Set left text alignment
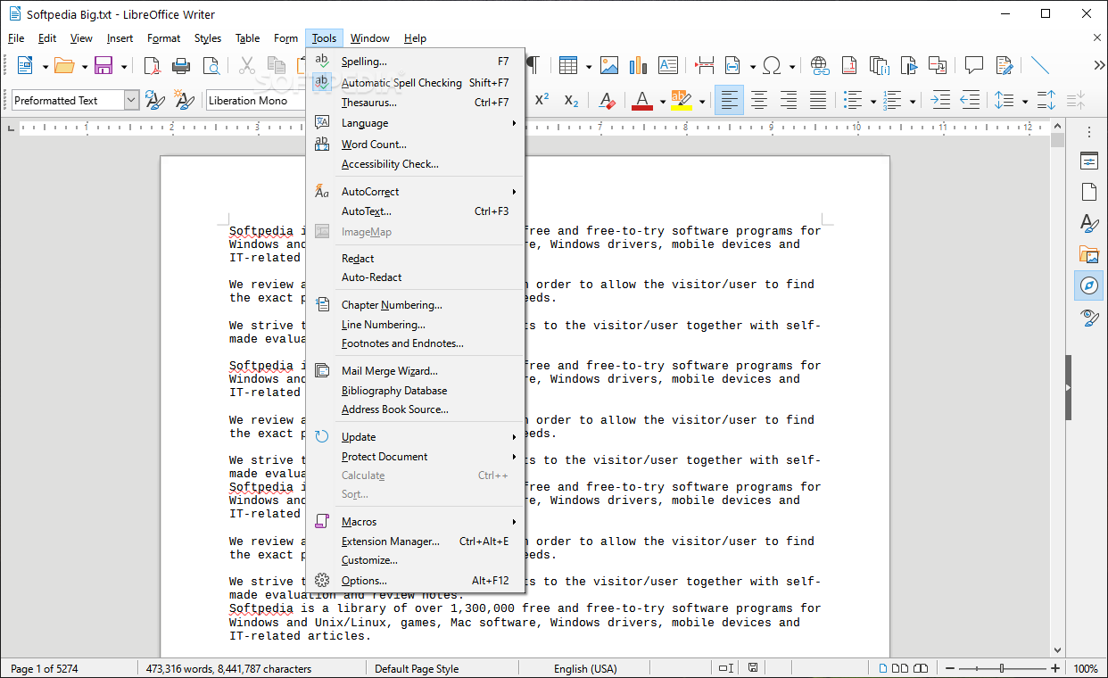This screenshot has height=678, width=1108. click(x=729, y=100)
